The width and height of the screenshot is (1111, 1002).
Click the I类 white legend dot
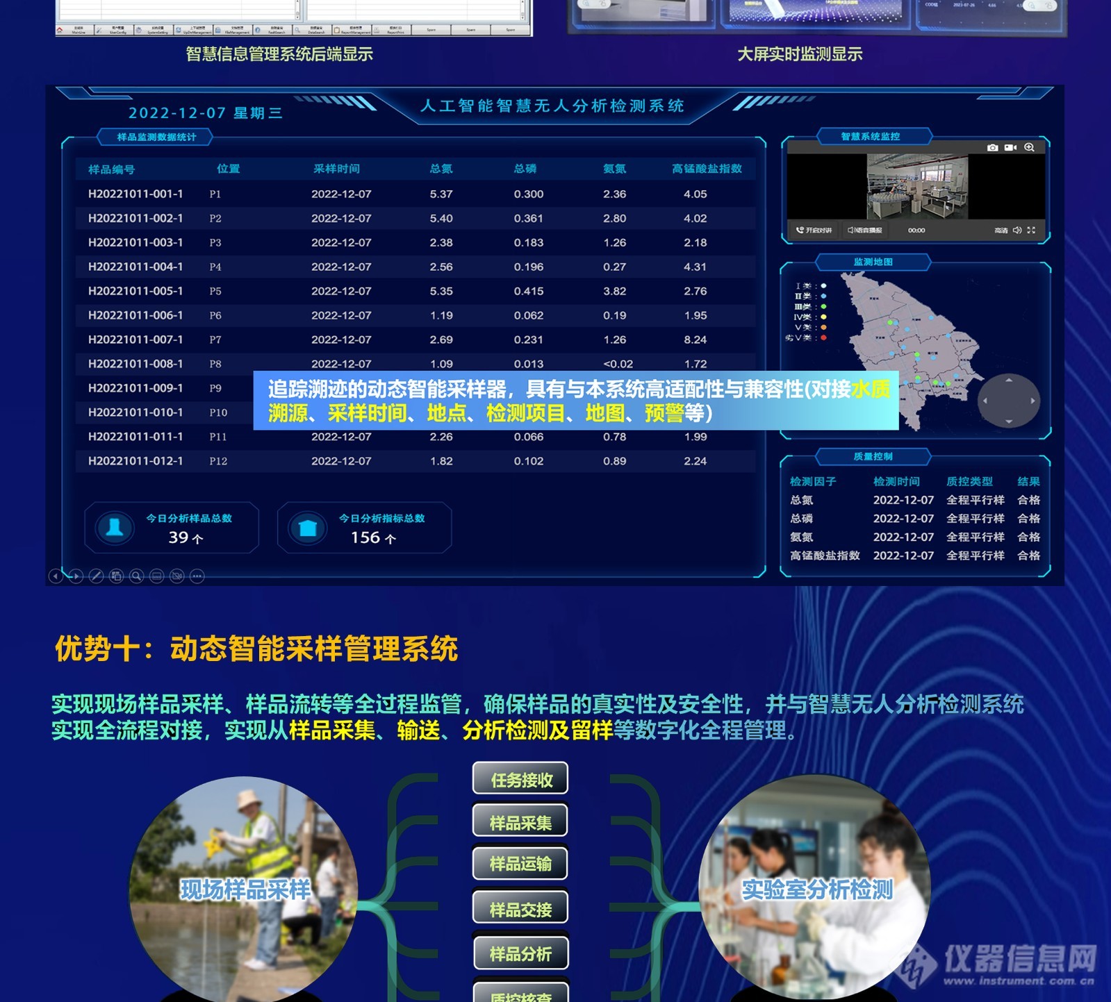click(x=823, y=285)
